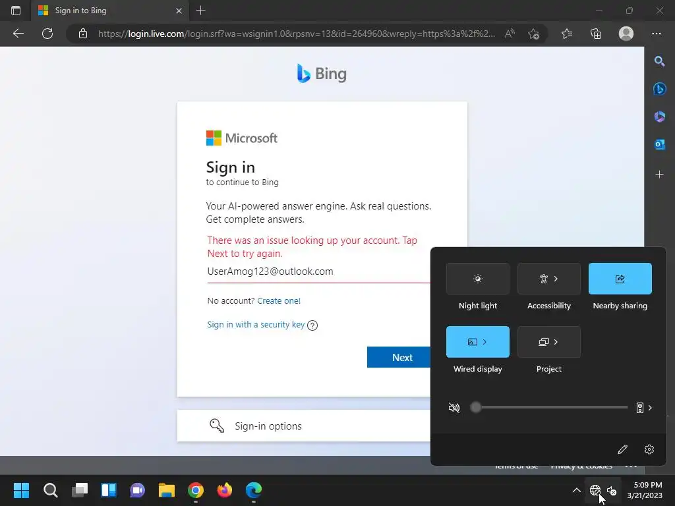675x506 pixels.
Task: Show hidden tray icons chevron
Action: (576, 490)
